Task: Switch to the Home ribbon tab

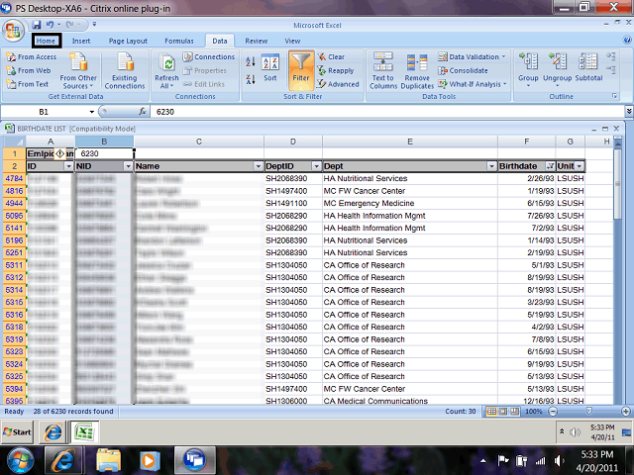Action: click(46, 41)
